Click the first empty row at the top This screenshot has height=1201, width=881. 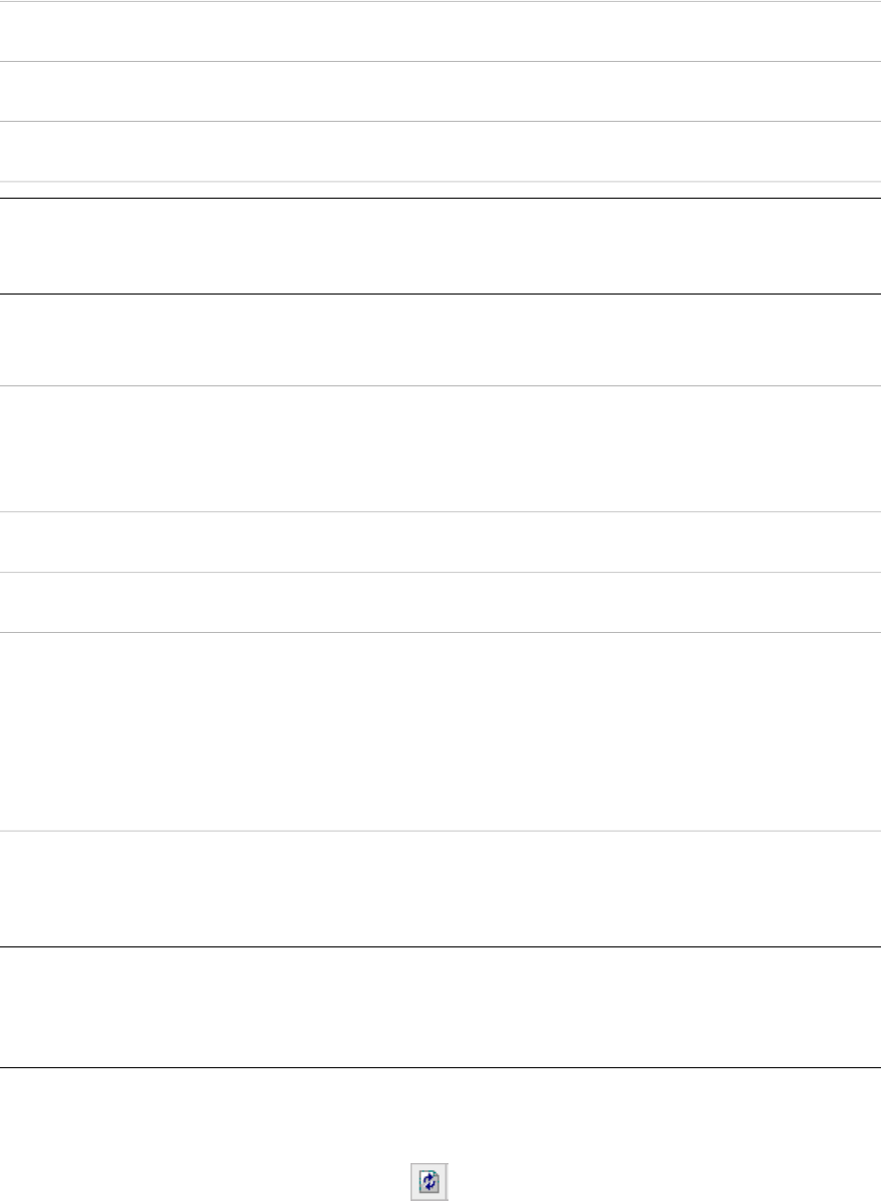point(440,31)
